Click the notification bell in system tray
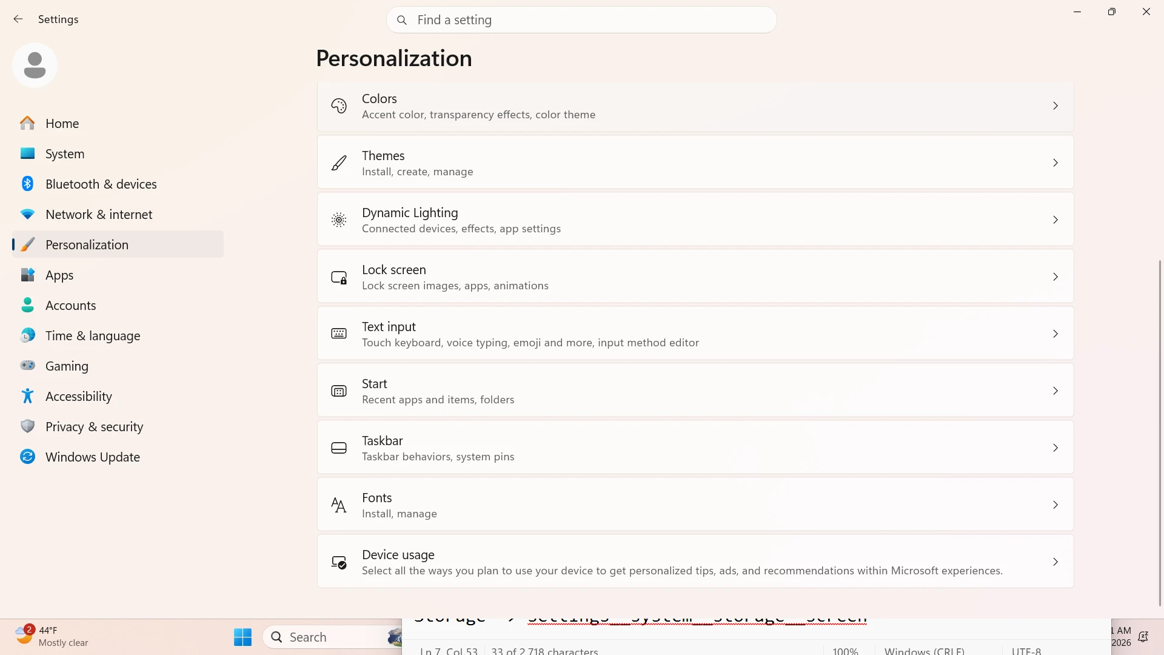 pos(1143,637)
